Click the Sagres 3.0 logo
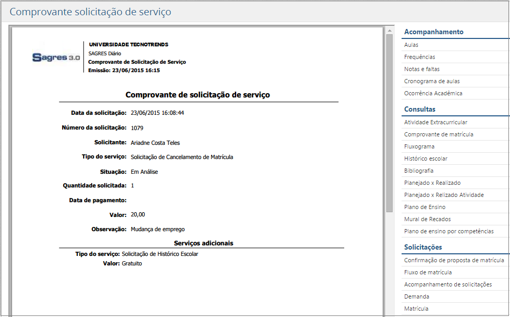510x317 pixels. coord(55,57)
